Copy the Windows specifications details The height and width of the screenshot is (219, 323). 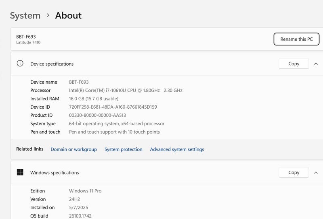(294, 172)
